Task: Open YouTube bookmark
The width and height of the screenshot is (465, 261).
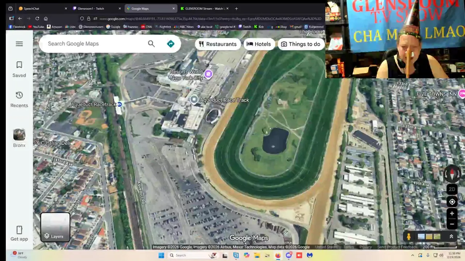Action: 36,27
